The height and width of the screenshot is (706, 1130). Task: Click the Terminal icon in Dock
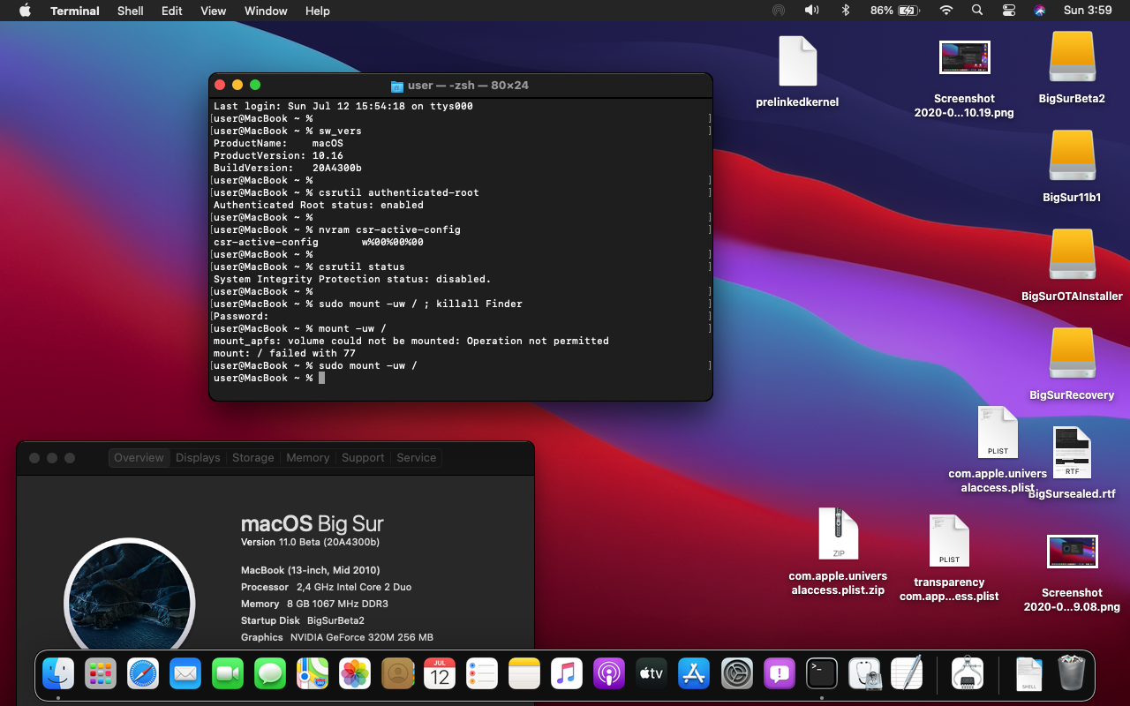pyautogui.click(x=821, y=674)
